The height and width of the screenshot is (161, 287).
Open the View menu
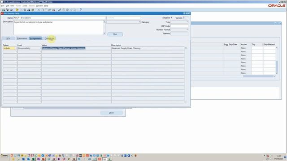tap(12, 6)
